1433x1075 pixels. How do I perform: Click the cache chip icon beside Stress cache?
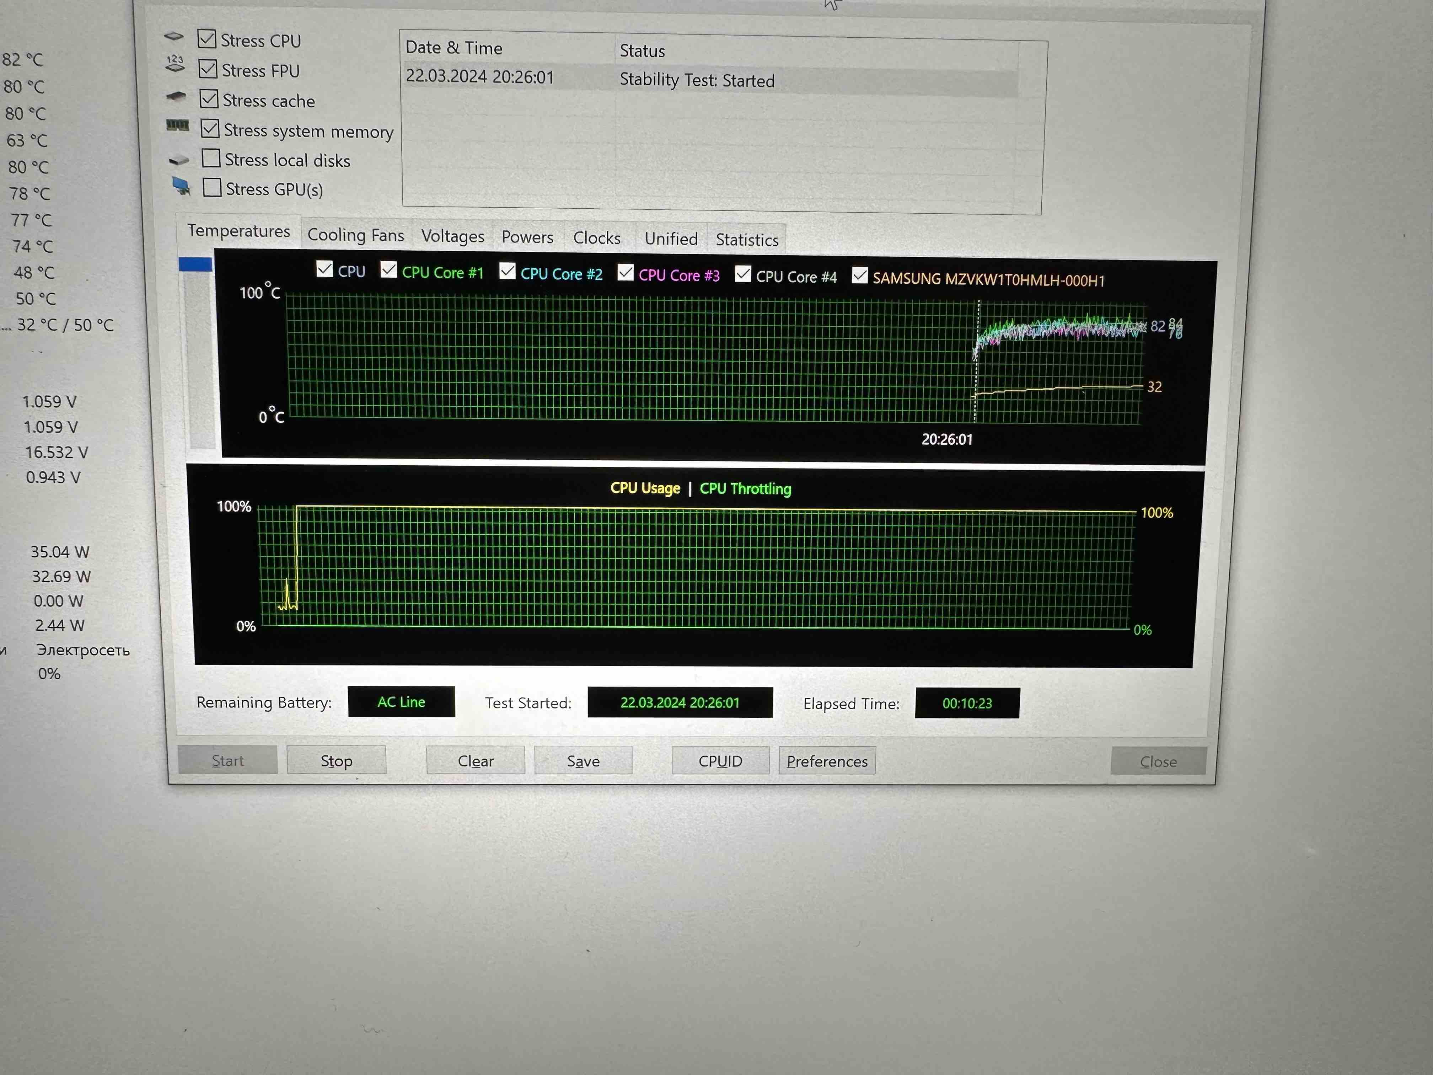pyautogui.click(x=176, y=97)
